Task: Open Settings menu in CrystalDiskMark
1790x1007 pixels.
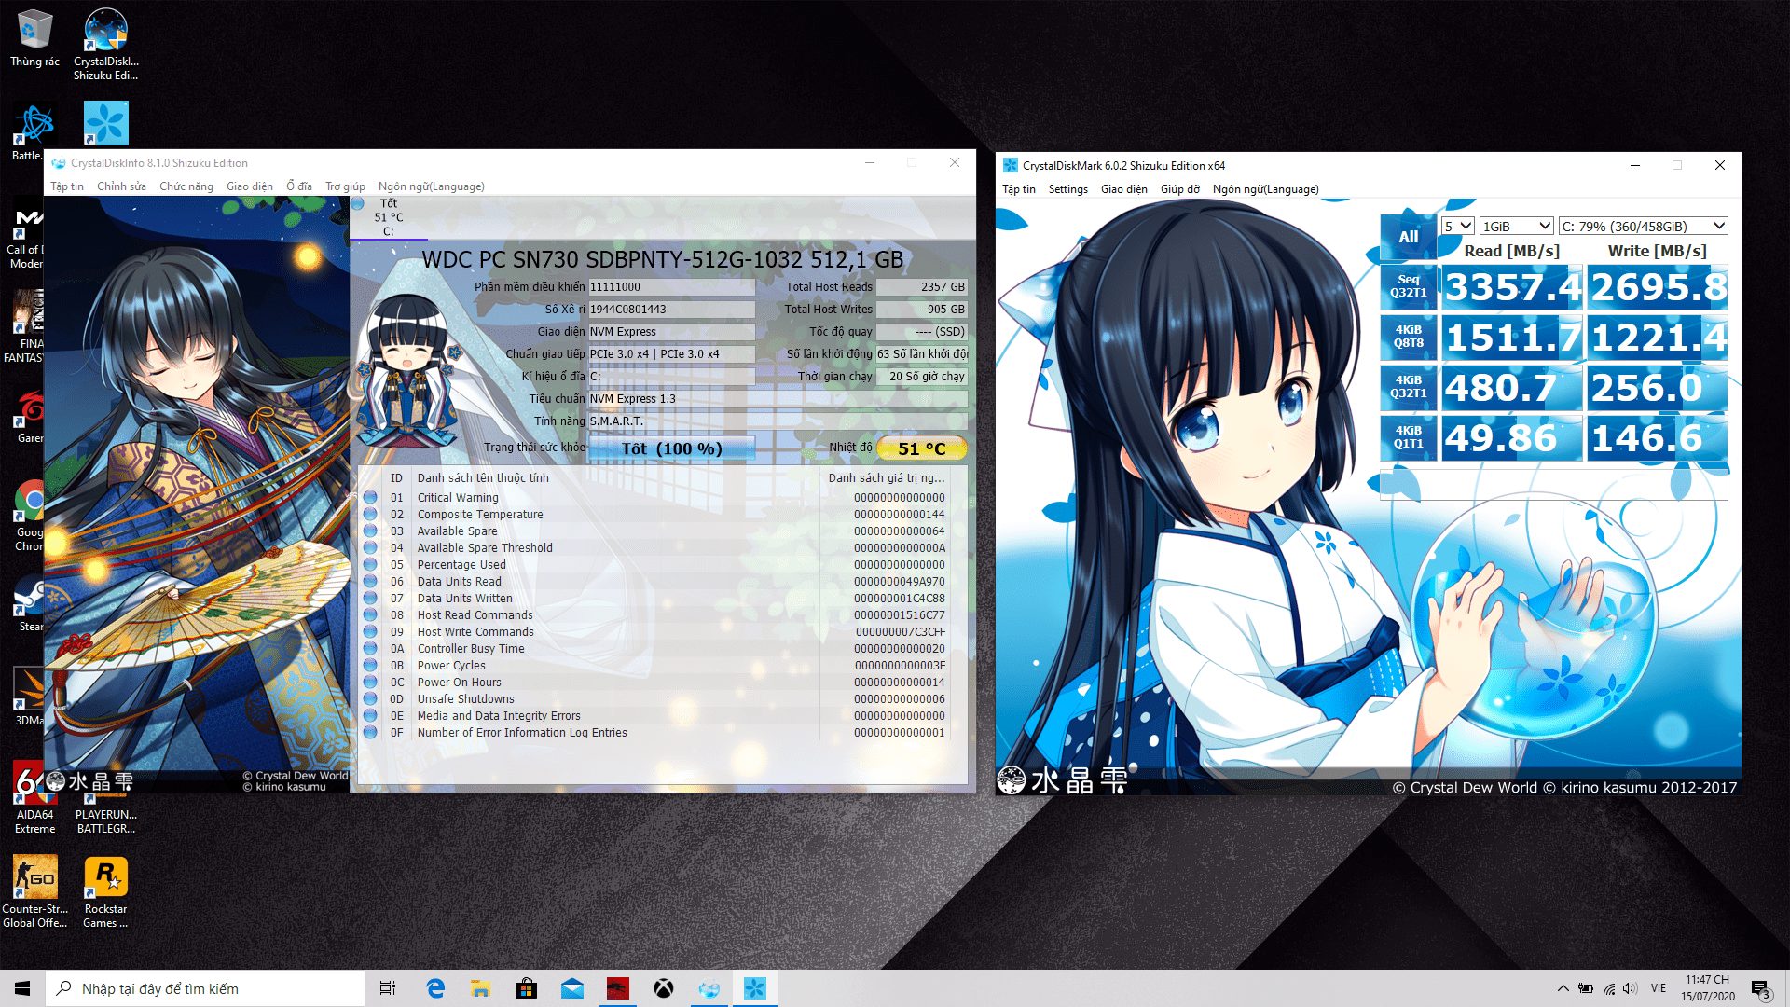Action: [1067, 189]
